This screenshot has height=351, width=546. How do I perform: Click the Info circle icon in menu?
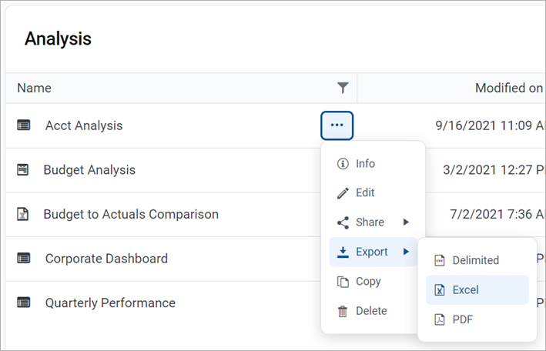coord(343,164)
